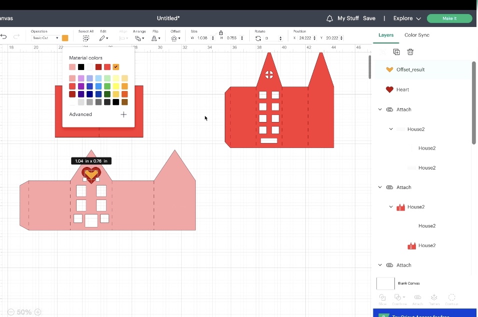Screen dimensions: 478x317
Task: Click the Make It button
Action: coord(449,18)
